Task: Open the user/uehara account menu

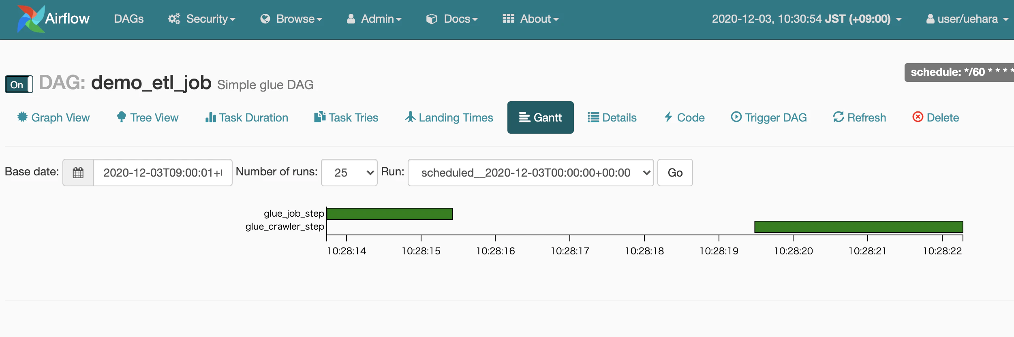Action: (x=967, y=19)
